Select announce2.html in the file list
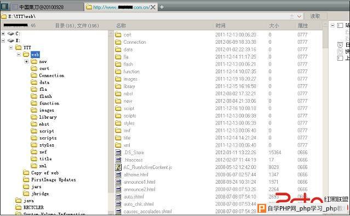350x216 pixels. tap(139, 189)
